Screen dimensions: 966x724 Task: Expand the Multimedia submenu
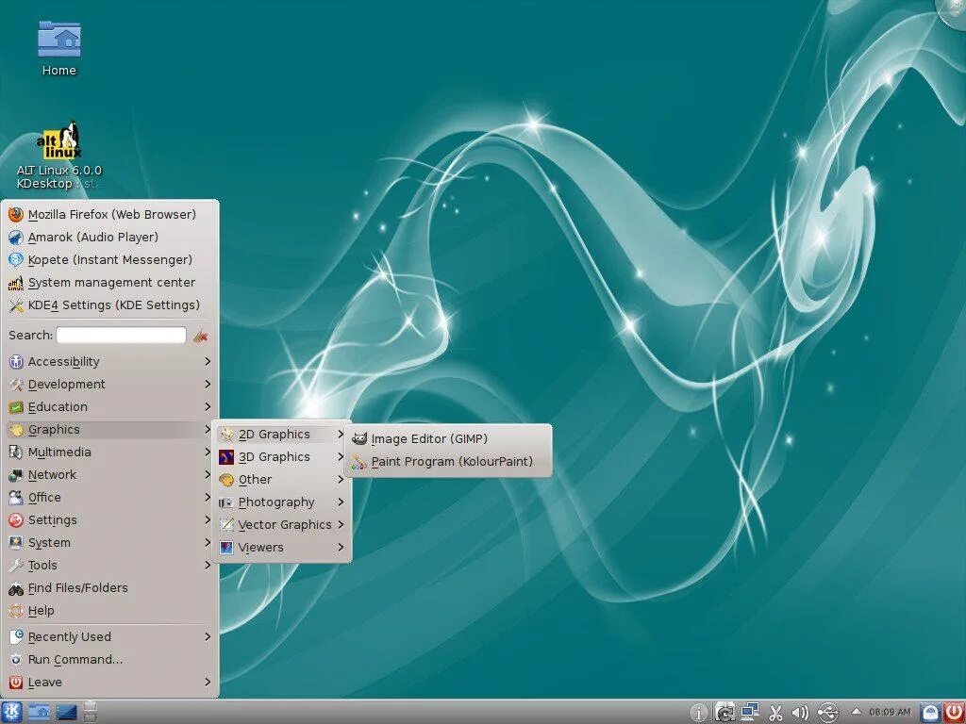pyautogui.click(x=110, y=452)
